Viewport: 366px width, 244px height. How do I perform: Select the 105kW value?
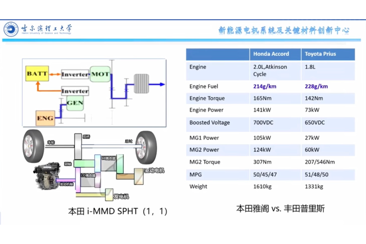[262, 138]
